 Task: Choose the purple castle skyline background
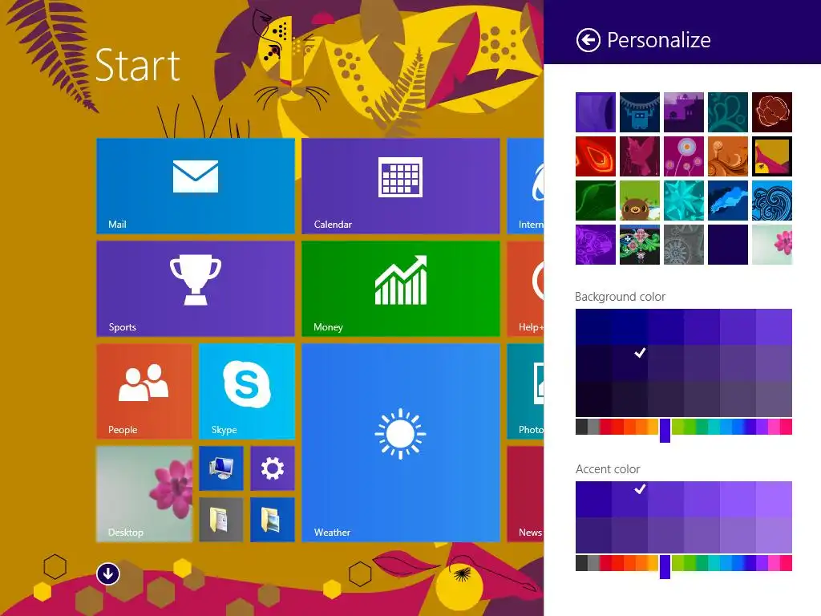(684, 112)
